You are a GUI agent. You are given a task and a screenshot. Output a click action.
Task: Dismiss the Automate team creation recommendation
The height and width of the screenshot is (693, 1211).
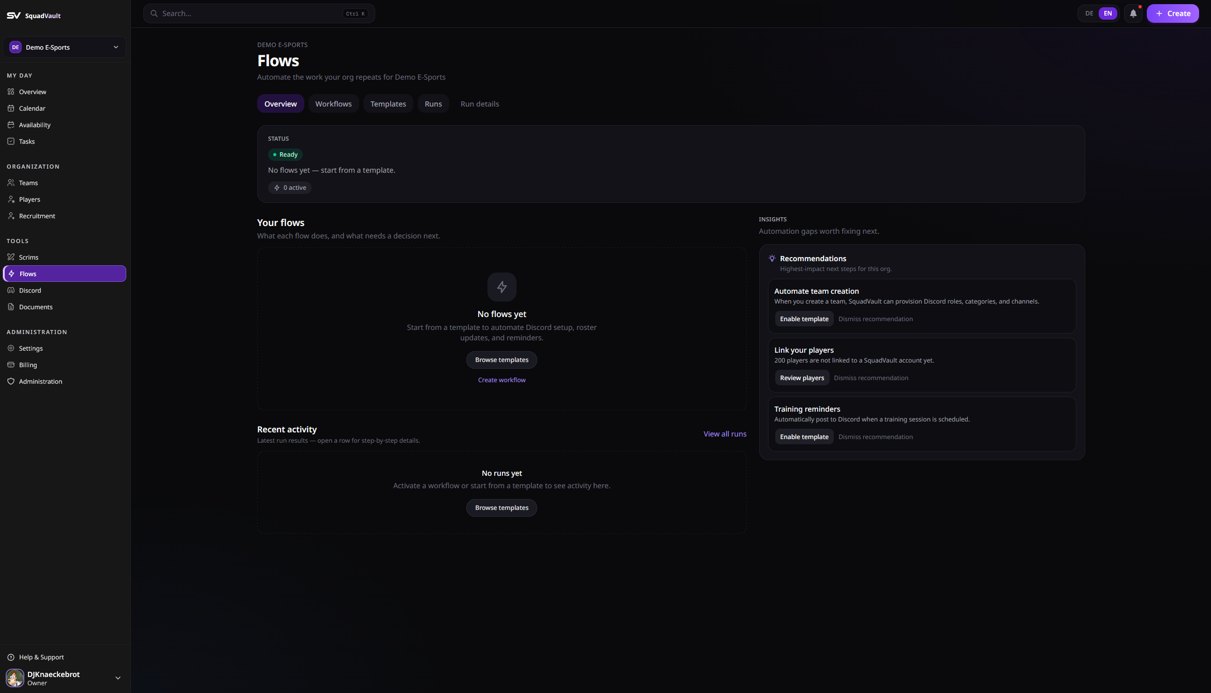click(876, 319)
